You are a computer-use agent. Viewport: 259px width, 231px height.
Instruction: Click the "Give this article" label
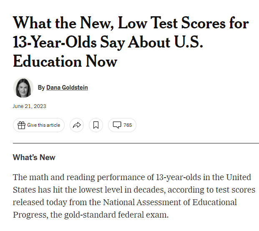[x=43, y=125]
